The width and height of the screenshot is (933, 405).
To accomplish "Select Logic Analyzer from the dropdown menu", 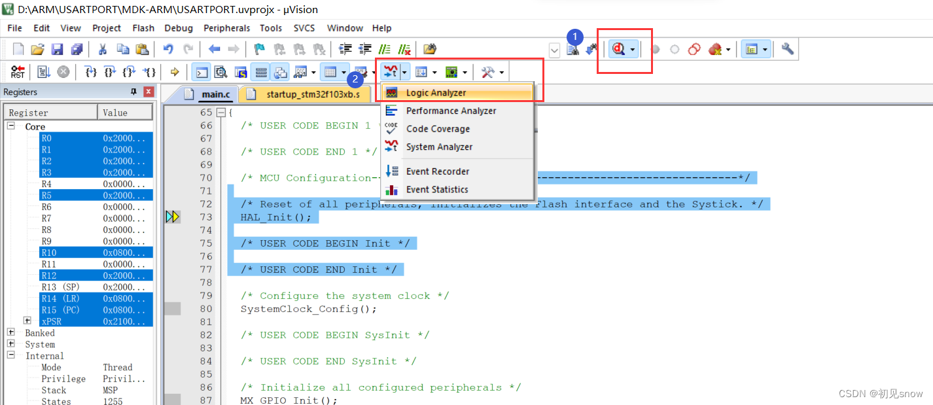I will tap(457, 93).
